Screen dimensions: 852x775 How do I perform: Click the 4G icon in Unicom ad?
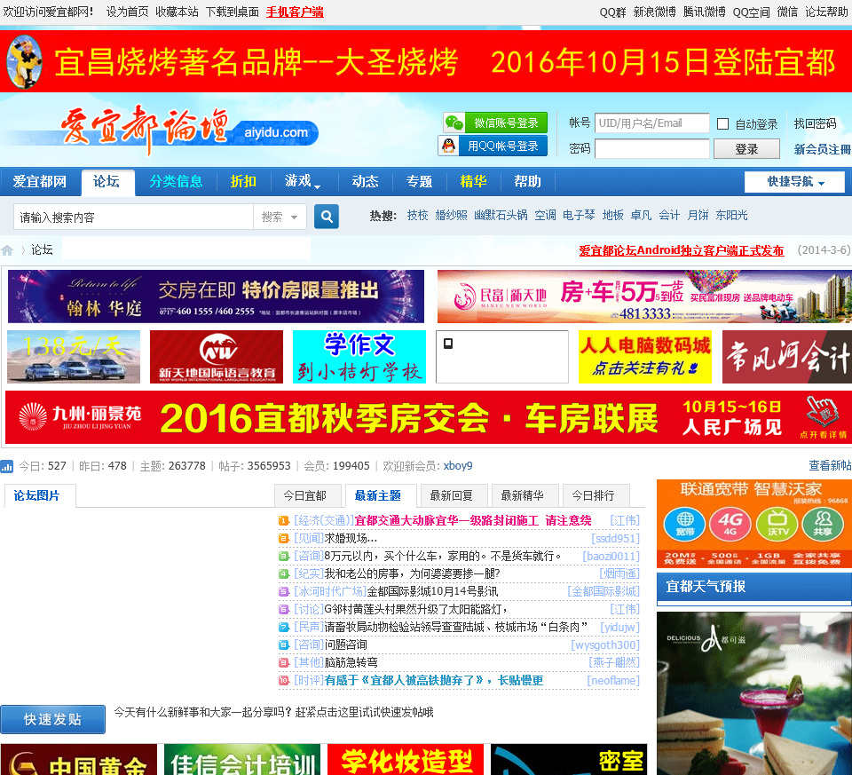730,524
